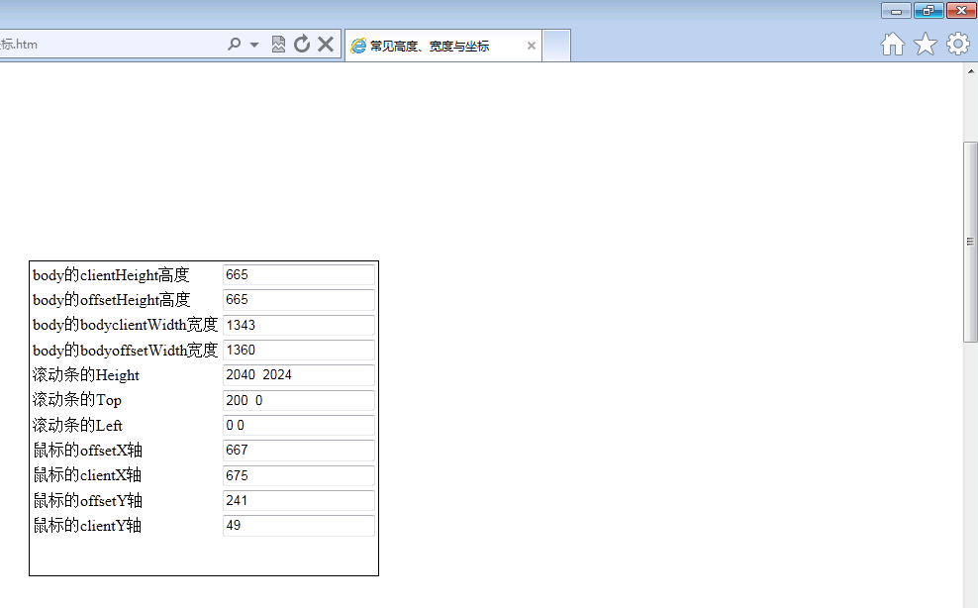Click the label 滚动条的Left
The height and width of the screenshot is (608, 978).
tap(77, 426)
